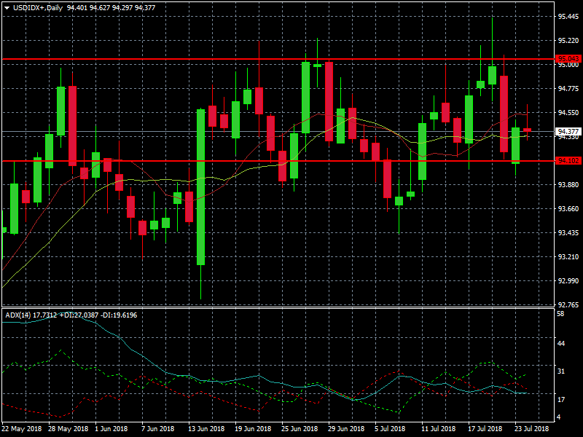This screenshot has width=583, height=437.
Task: Open the dropdown arrow beside USDIDX+ title
Action: (7, 7)
